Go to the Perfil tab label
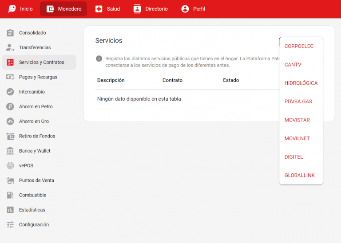 tap(199, 9)
